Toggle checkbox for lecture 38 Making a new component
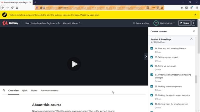The height and width of the screenshot is (112, 200). click(152, 86)
